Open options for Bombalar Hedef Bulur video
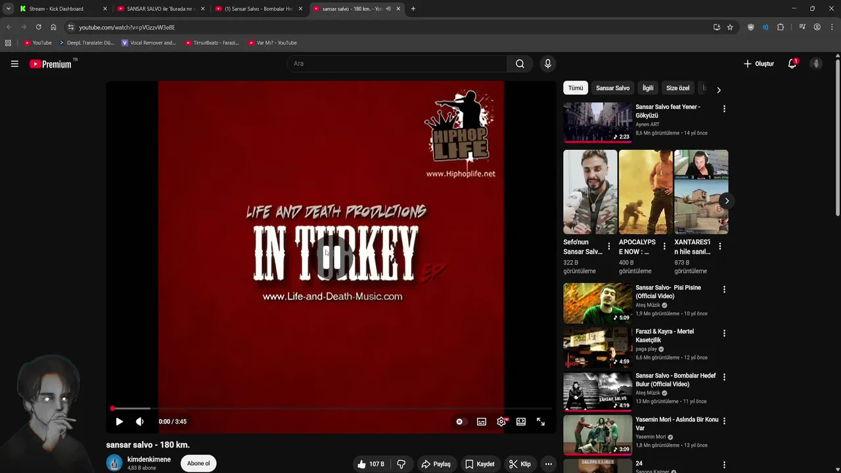The width and height of the screenshot is (841, 473). tap(724, 378)
